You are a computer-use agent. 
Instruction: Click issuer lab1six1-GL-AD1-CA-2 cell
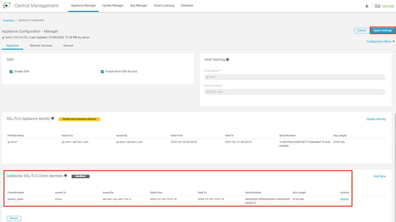[117, 199]
